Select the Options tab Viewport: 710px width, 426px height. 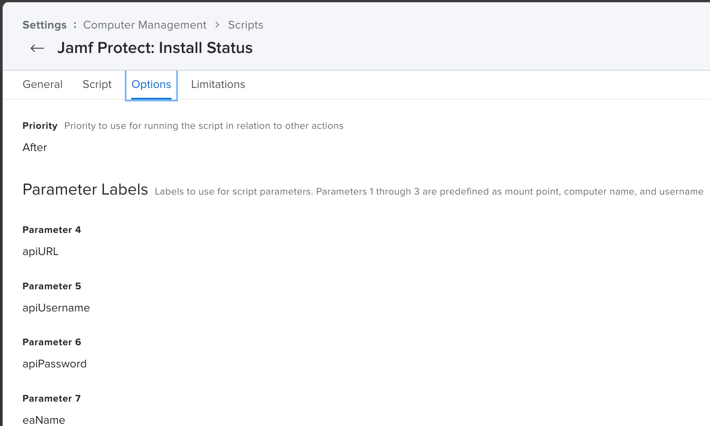pos(151,84)
